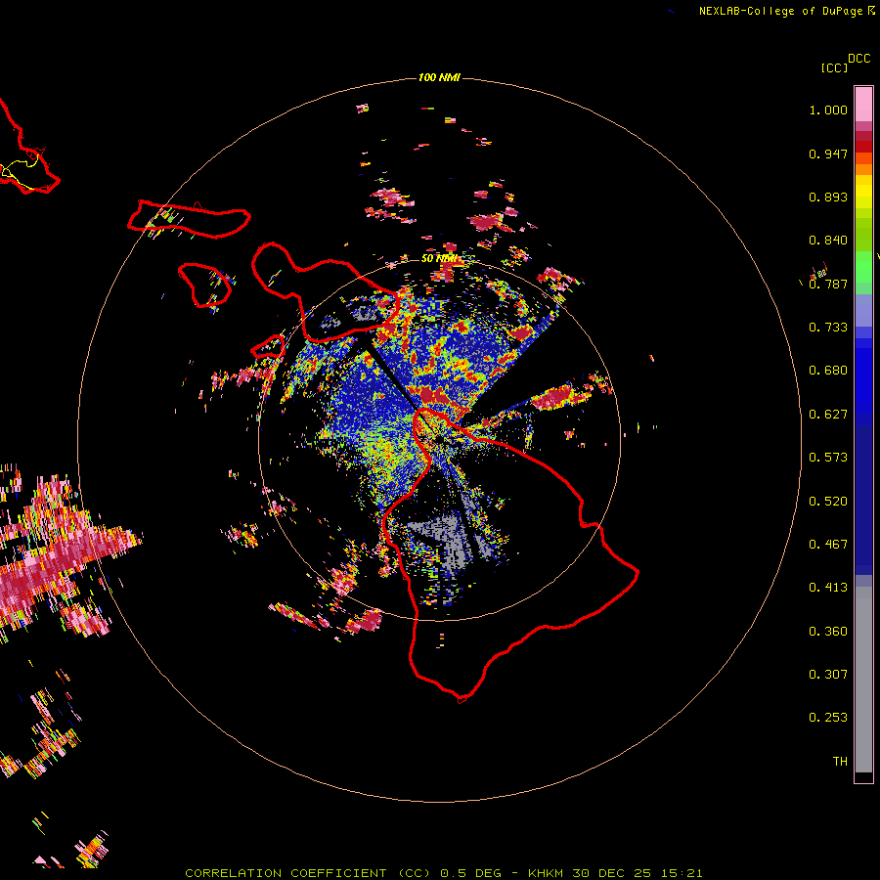Select the 0.360 scale value
This screenshot has height=880, width=880.
[828, 632]
